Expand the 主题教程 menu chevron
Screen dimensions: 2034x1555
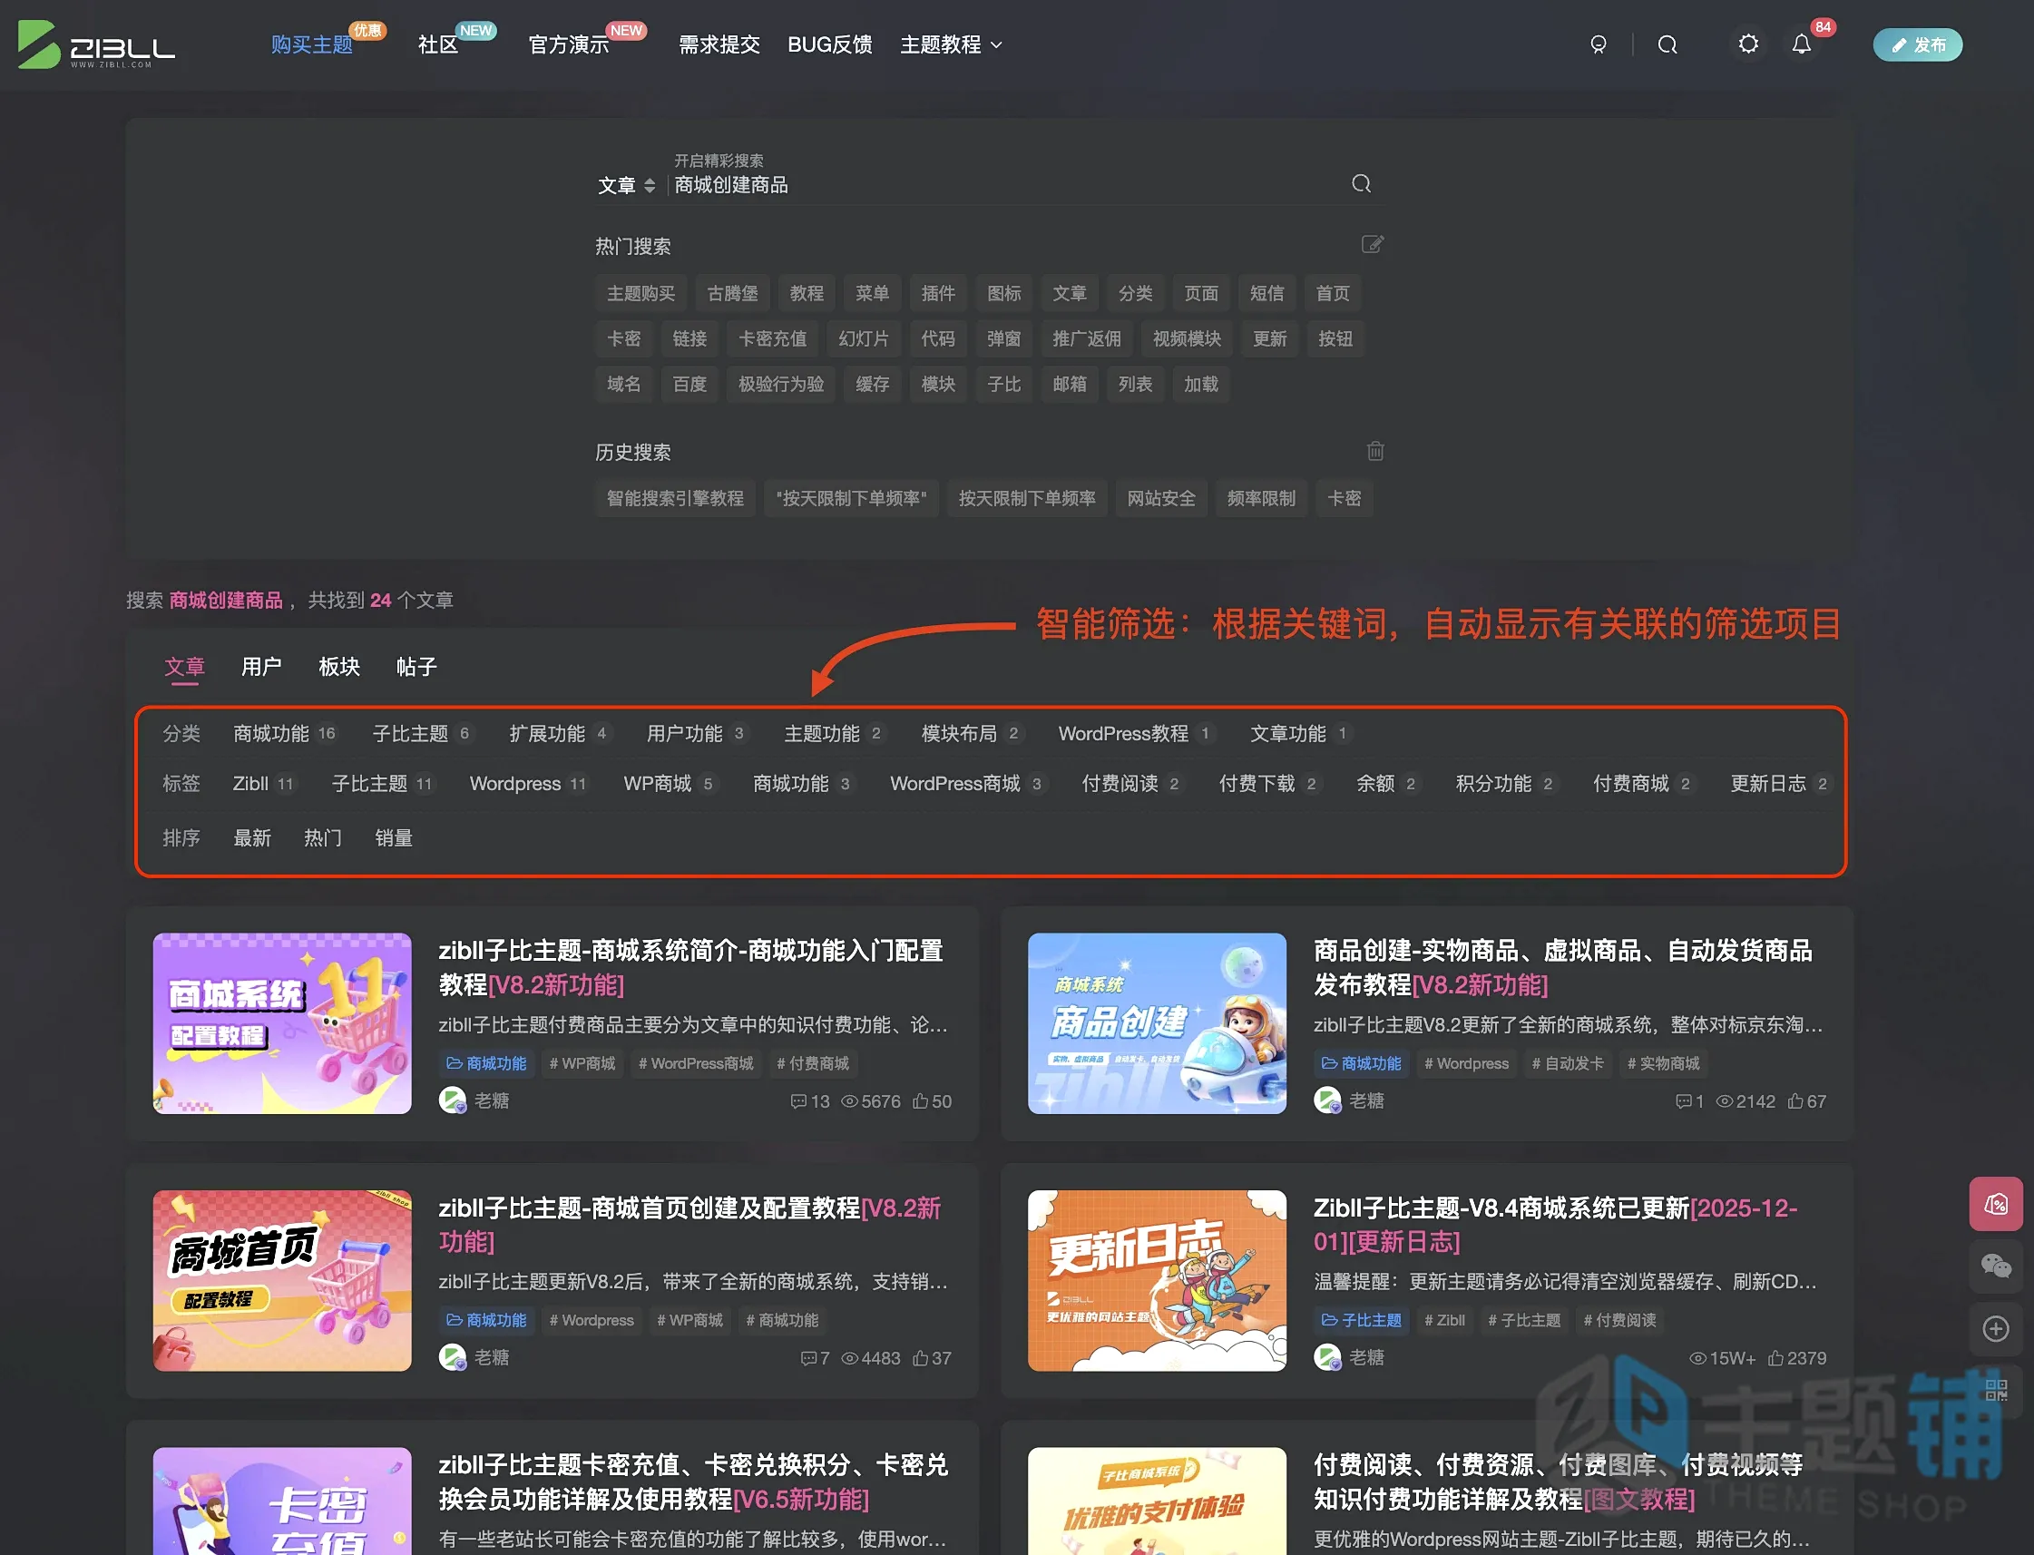point(997,44)
